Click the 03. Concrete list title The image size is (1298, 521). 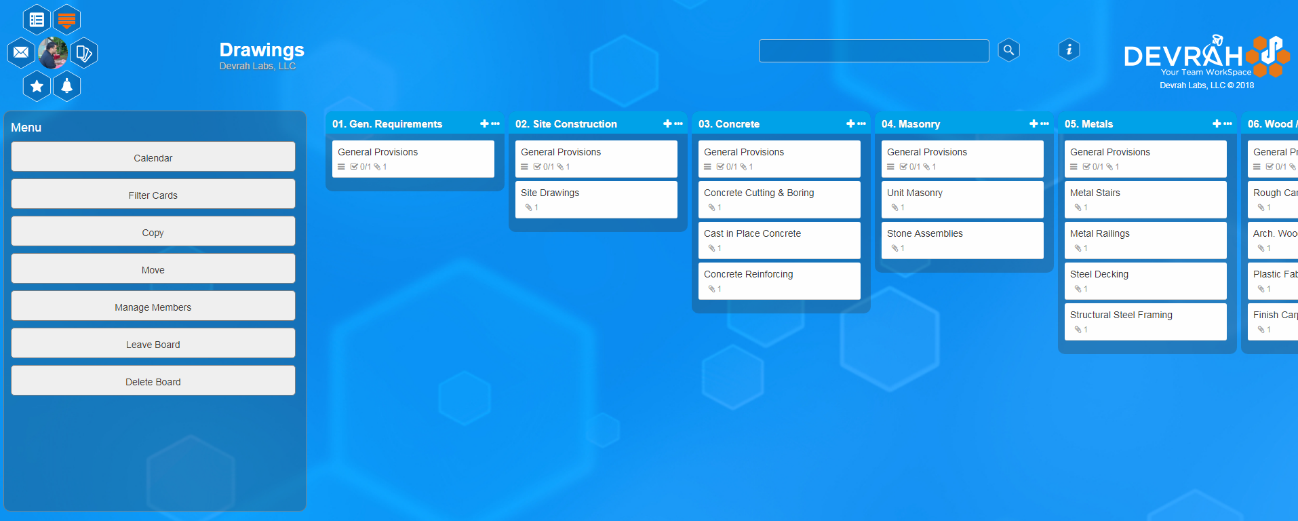729,124
